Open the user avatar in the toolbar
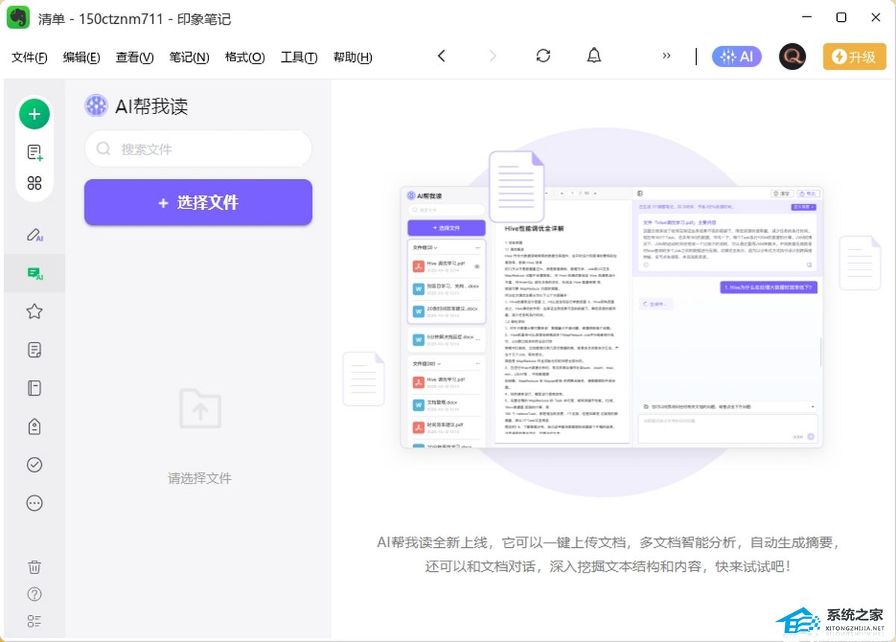 pyautogui.click(x=792, y=57)
